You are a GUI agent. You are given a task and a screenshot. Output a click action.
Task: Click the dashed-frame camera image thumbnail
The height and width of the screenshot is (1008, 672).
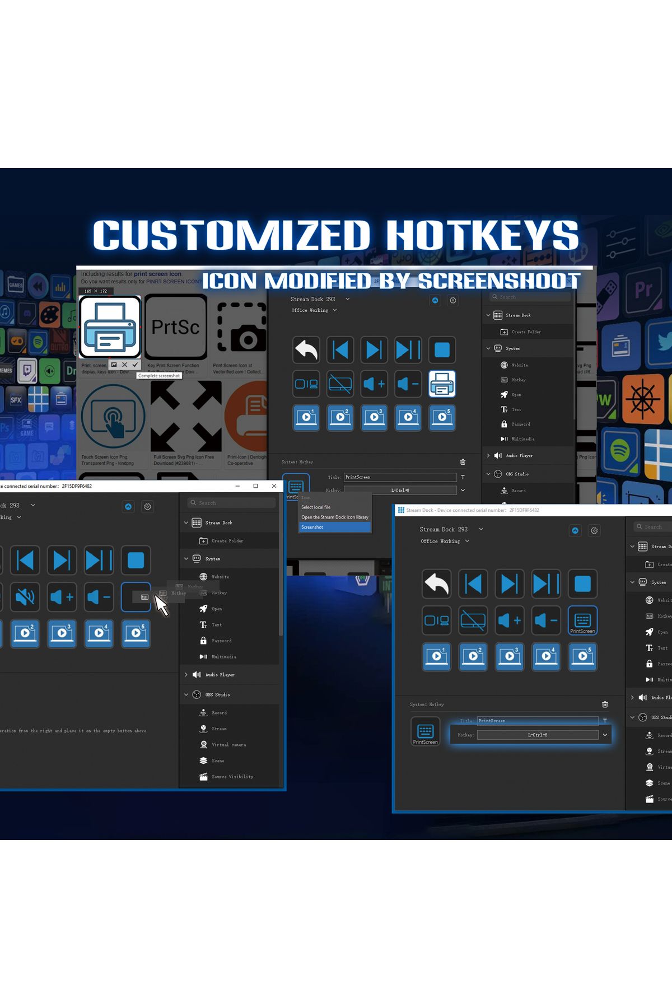(242, 328)
